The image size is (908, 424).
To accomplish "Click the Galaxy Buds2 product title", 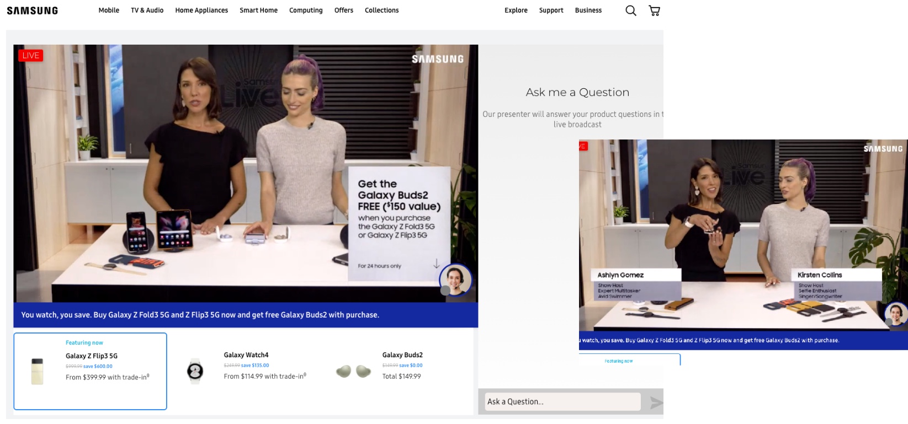I will pyautogui.click(x=402, y=355).
